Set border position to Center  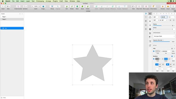(x=166, y=59)
